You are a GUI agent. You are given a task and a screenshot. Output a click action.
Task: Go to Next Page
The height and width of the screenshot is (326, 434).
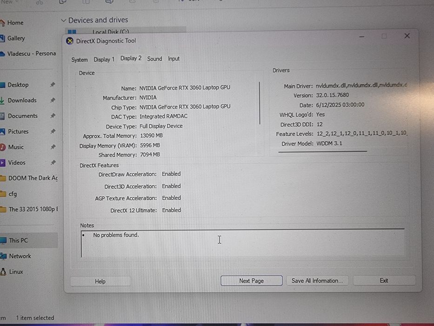[x=251, y=281]
